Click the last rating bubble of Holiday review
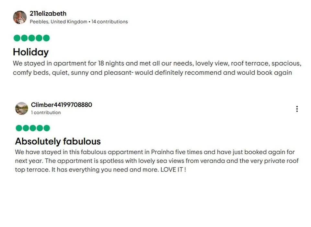The width and height of the screenshot is (311, 227). tap(46, 38)
